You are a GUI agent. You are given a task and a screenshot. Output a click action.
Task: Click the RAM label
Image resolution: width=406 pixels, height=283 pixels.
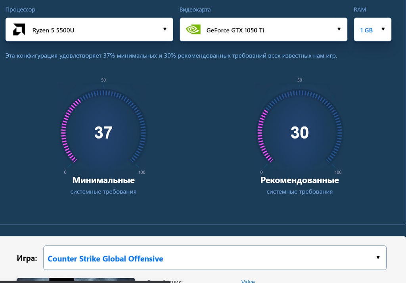(360, 9)
